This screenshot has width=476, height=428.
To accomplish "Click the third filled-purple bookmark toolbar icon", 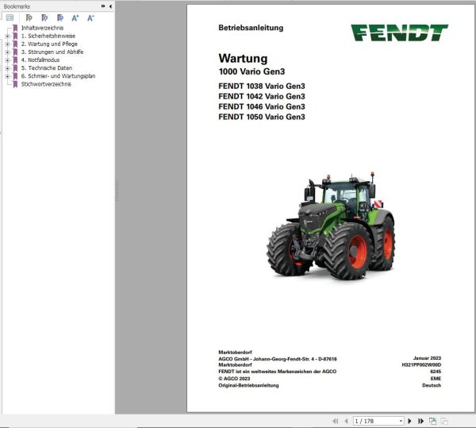I will click(60, 18).
